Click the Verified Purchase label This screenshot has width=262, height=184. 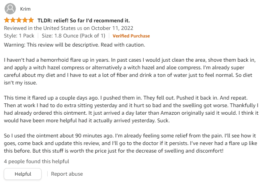pos(131,36)
